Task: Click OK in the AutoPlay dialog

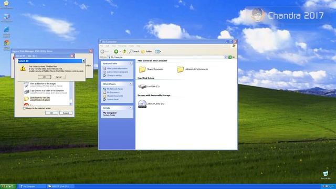Action: coord(51,113)
